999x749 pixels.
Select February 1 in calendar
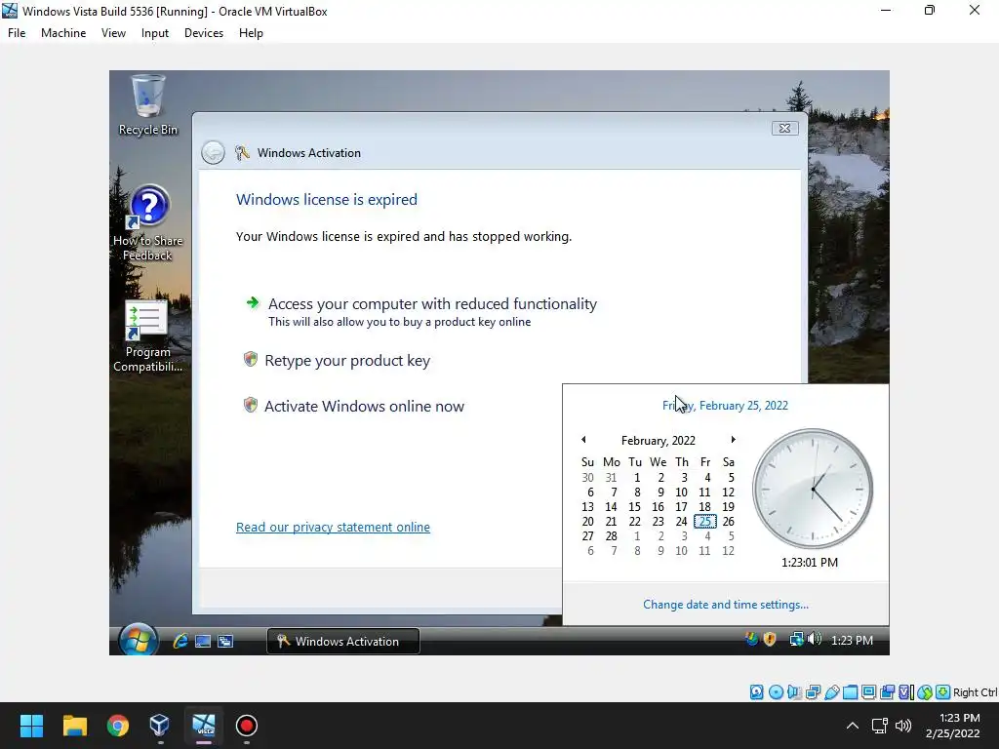(636, 478)
